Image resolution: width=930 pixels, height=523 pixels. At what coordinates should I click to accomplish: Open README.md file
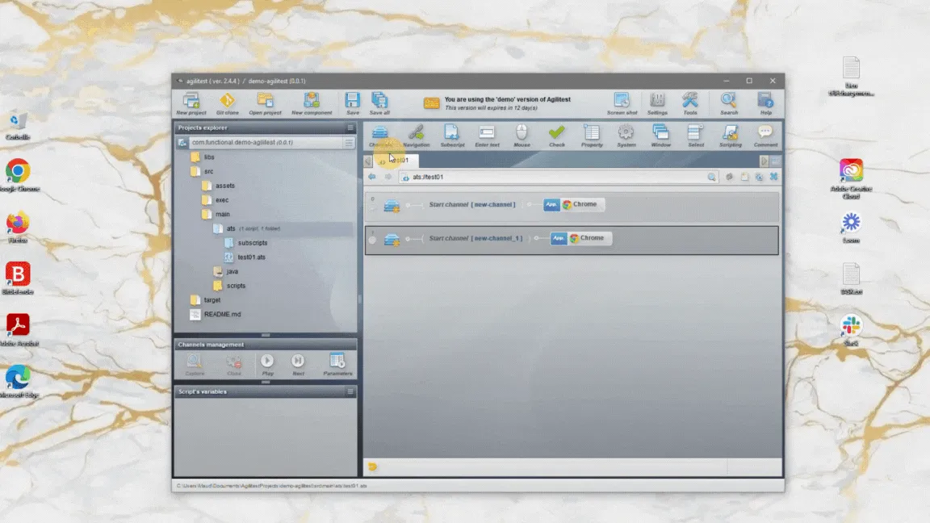216,314
